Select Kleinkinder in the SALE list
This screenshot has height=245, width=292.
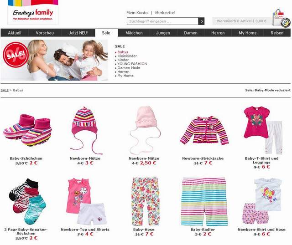(x=127, y=56)
